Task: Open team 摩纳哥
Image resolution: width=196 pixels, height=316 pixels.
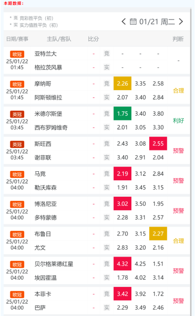Action: point(43,84)
